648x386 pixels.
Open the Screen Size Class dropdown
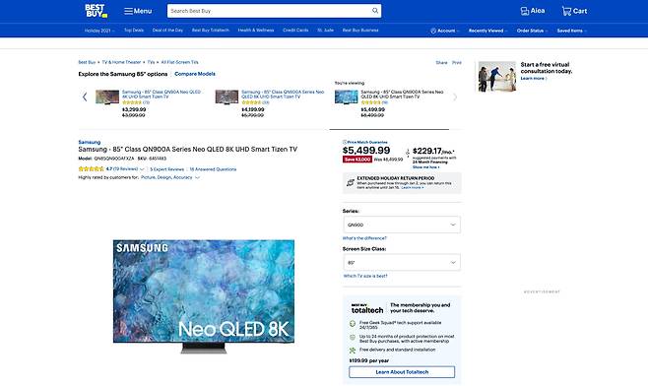[402, 263]
